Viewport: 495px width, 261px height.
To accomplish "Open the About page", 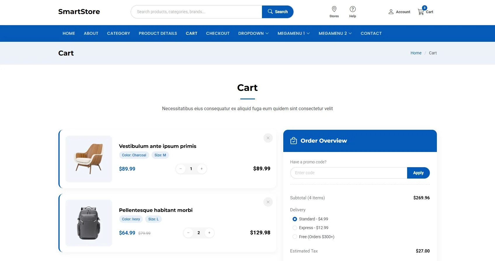I will point(91,33).
